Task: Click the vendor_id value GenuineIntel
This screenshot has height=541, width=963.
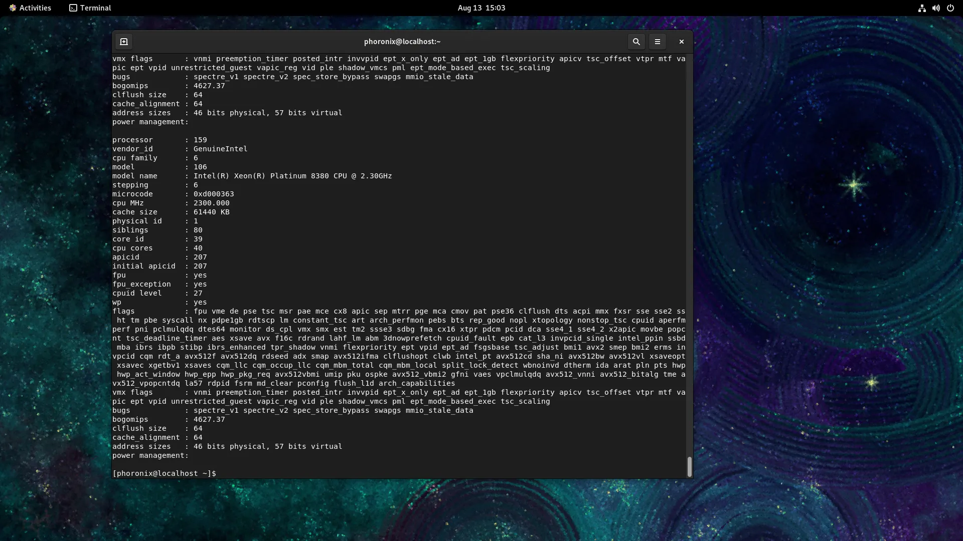Action: click(x=220, y=149)
